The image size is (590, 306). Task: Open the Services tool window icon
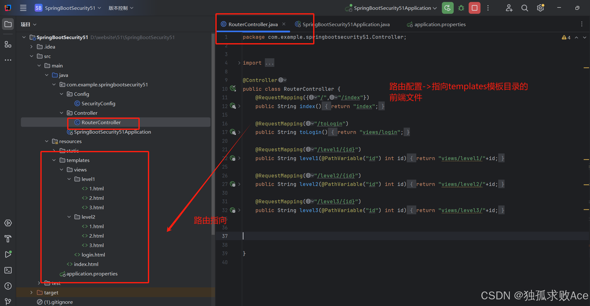[8, 223]
